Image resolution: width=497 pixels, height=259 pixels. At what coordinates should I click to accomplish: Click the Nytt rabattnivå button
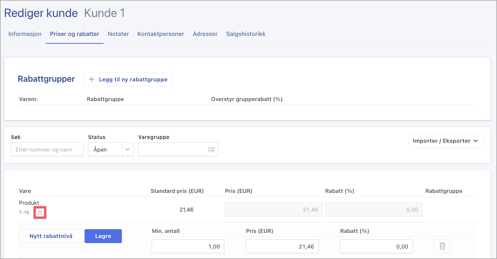(x=51, y=236)
